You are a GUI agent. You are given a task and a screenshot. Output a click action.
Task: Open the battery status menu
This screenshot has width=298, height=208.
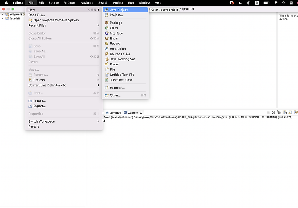[266, 3]
